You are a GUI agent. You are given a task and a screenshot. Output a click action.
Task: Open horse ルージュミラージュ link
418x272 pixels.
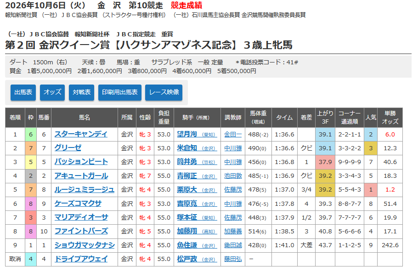(84, 190)
